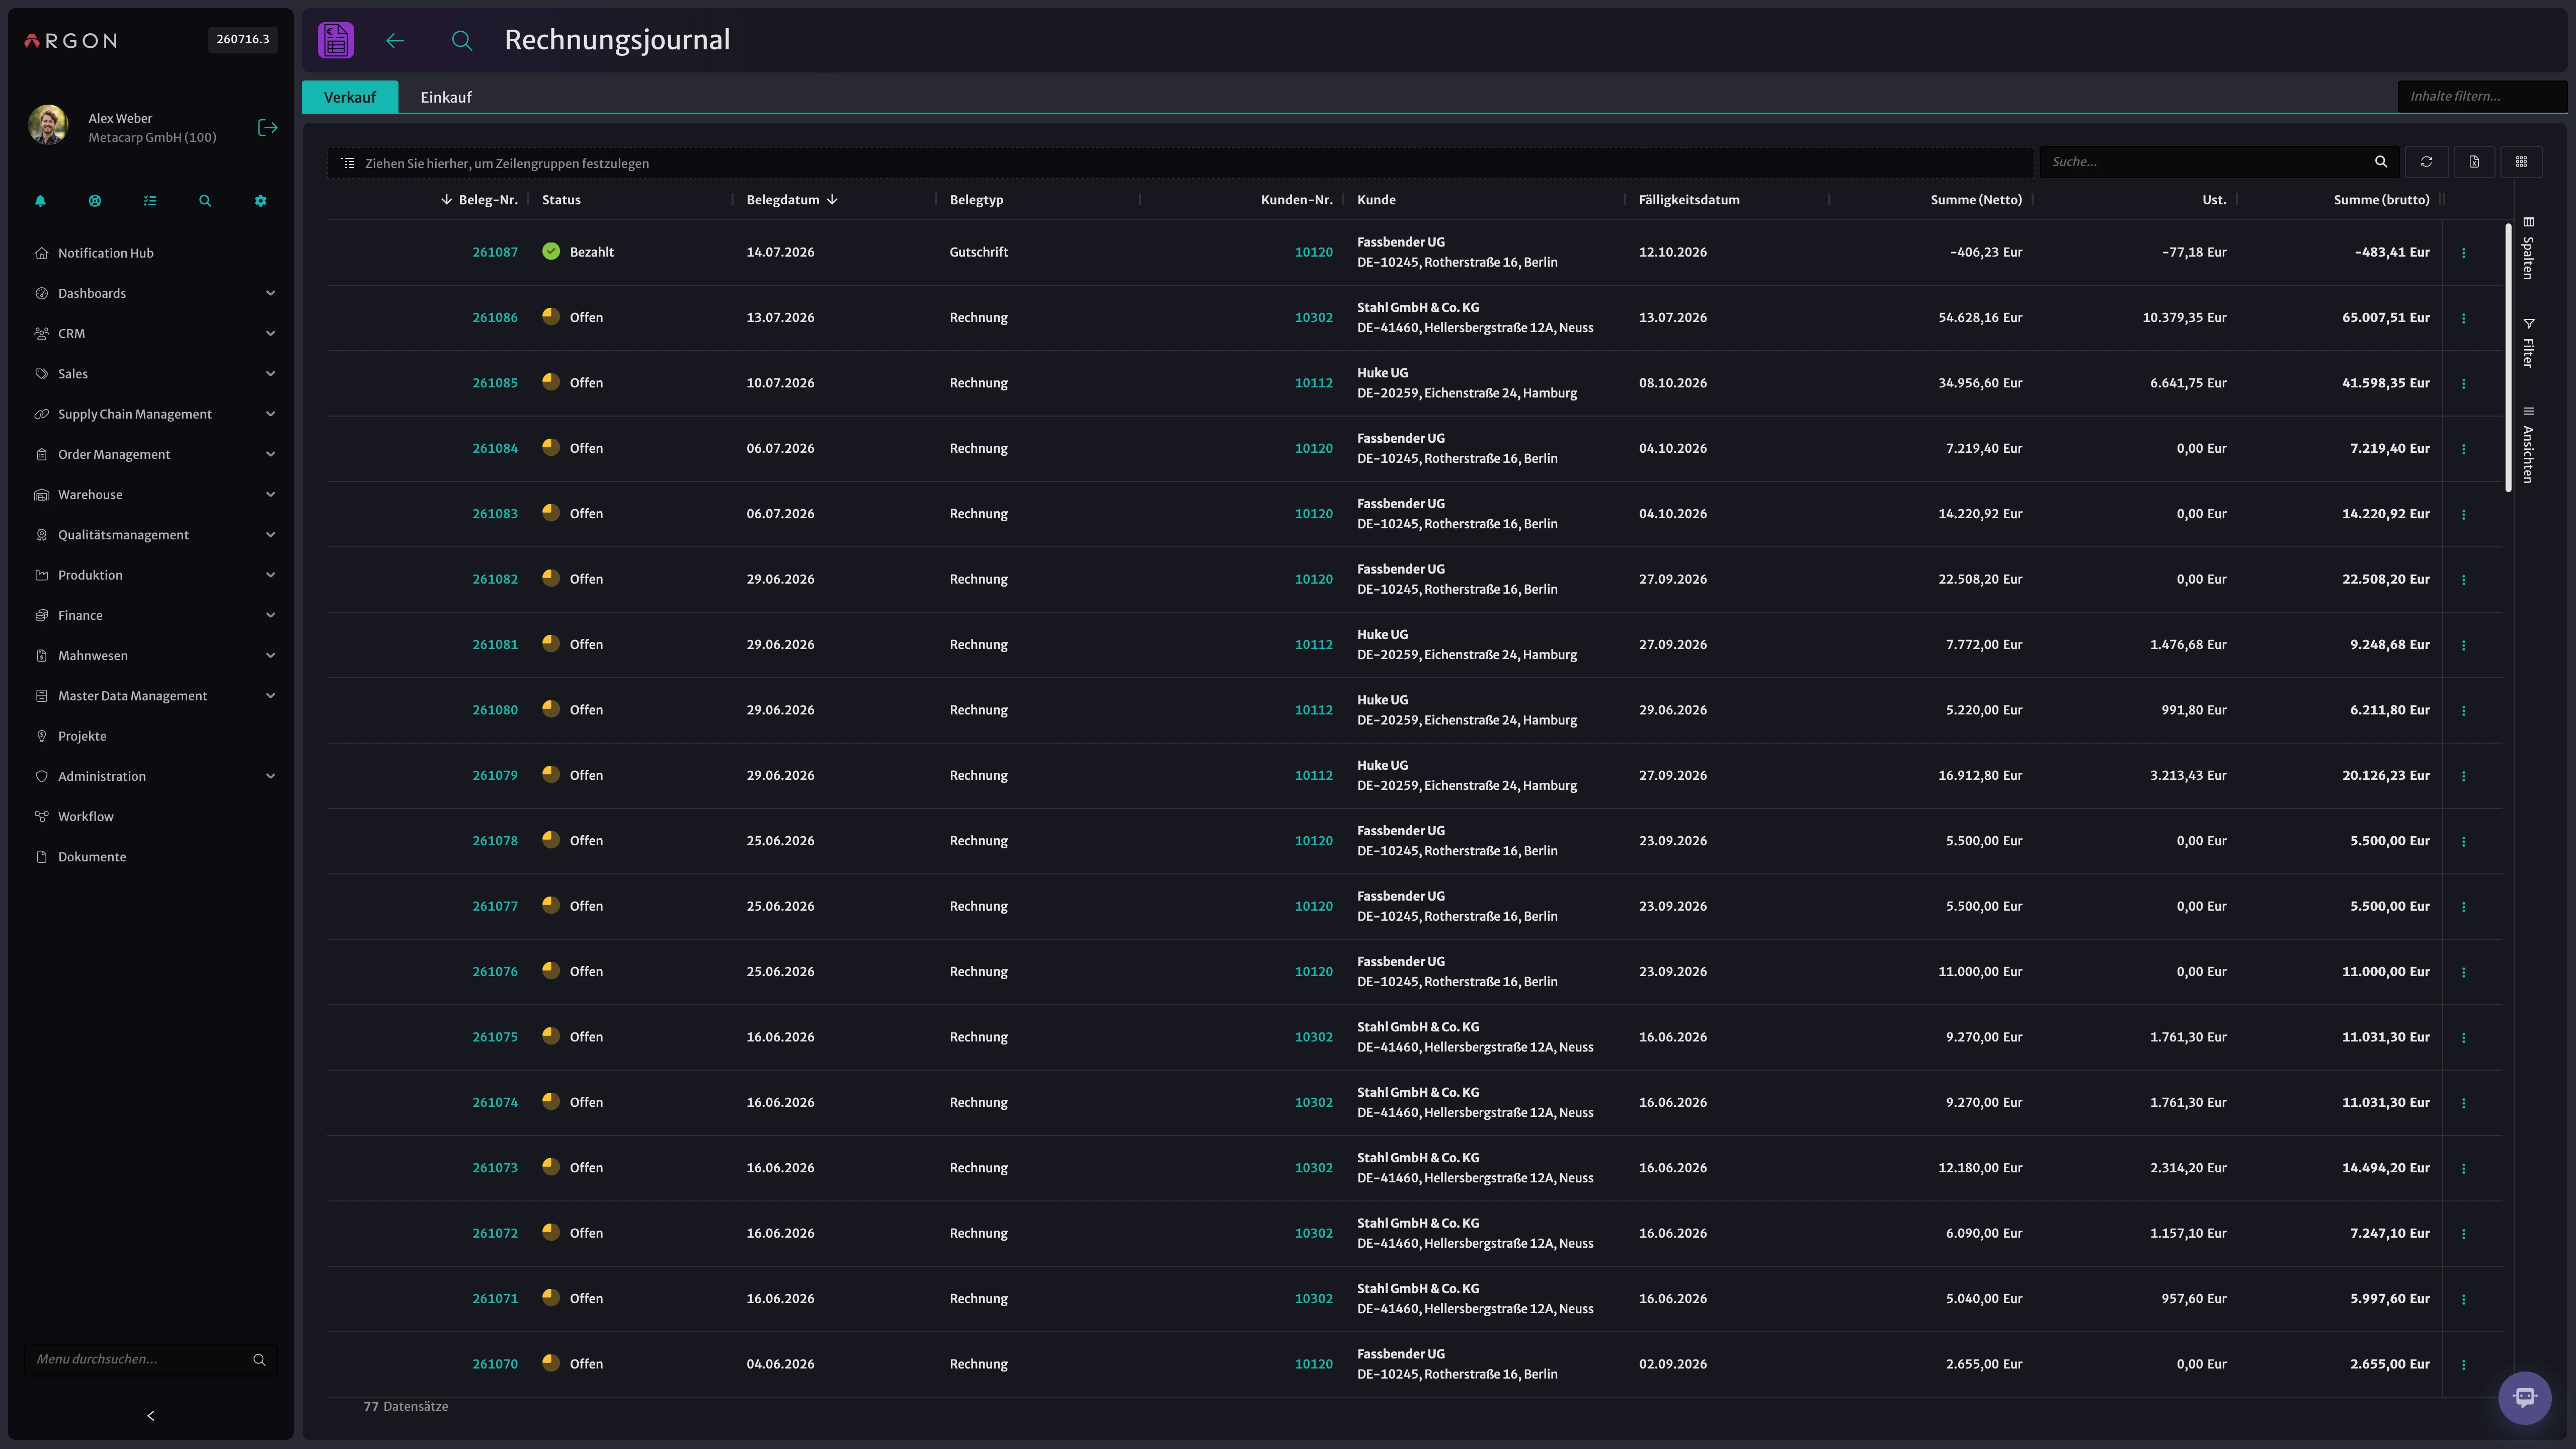Image resolution: width=2576 pixels, height=1449 pixels.
Task: Open row menu for invoice 261087
Action: [2463, 253]
